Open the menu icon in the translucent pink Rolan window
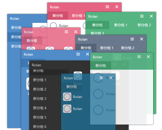 (x=66, y=32)
